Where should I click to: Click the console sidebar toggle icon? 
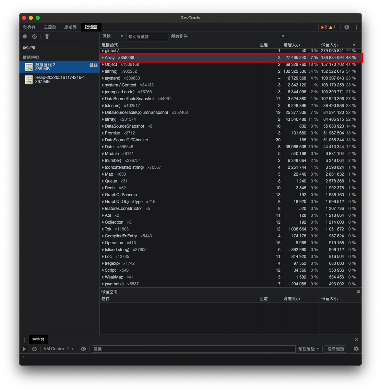(x=25, y=349)
